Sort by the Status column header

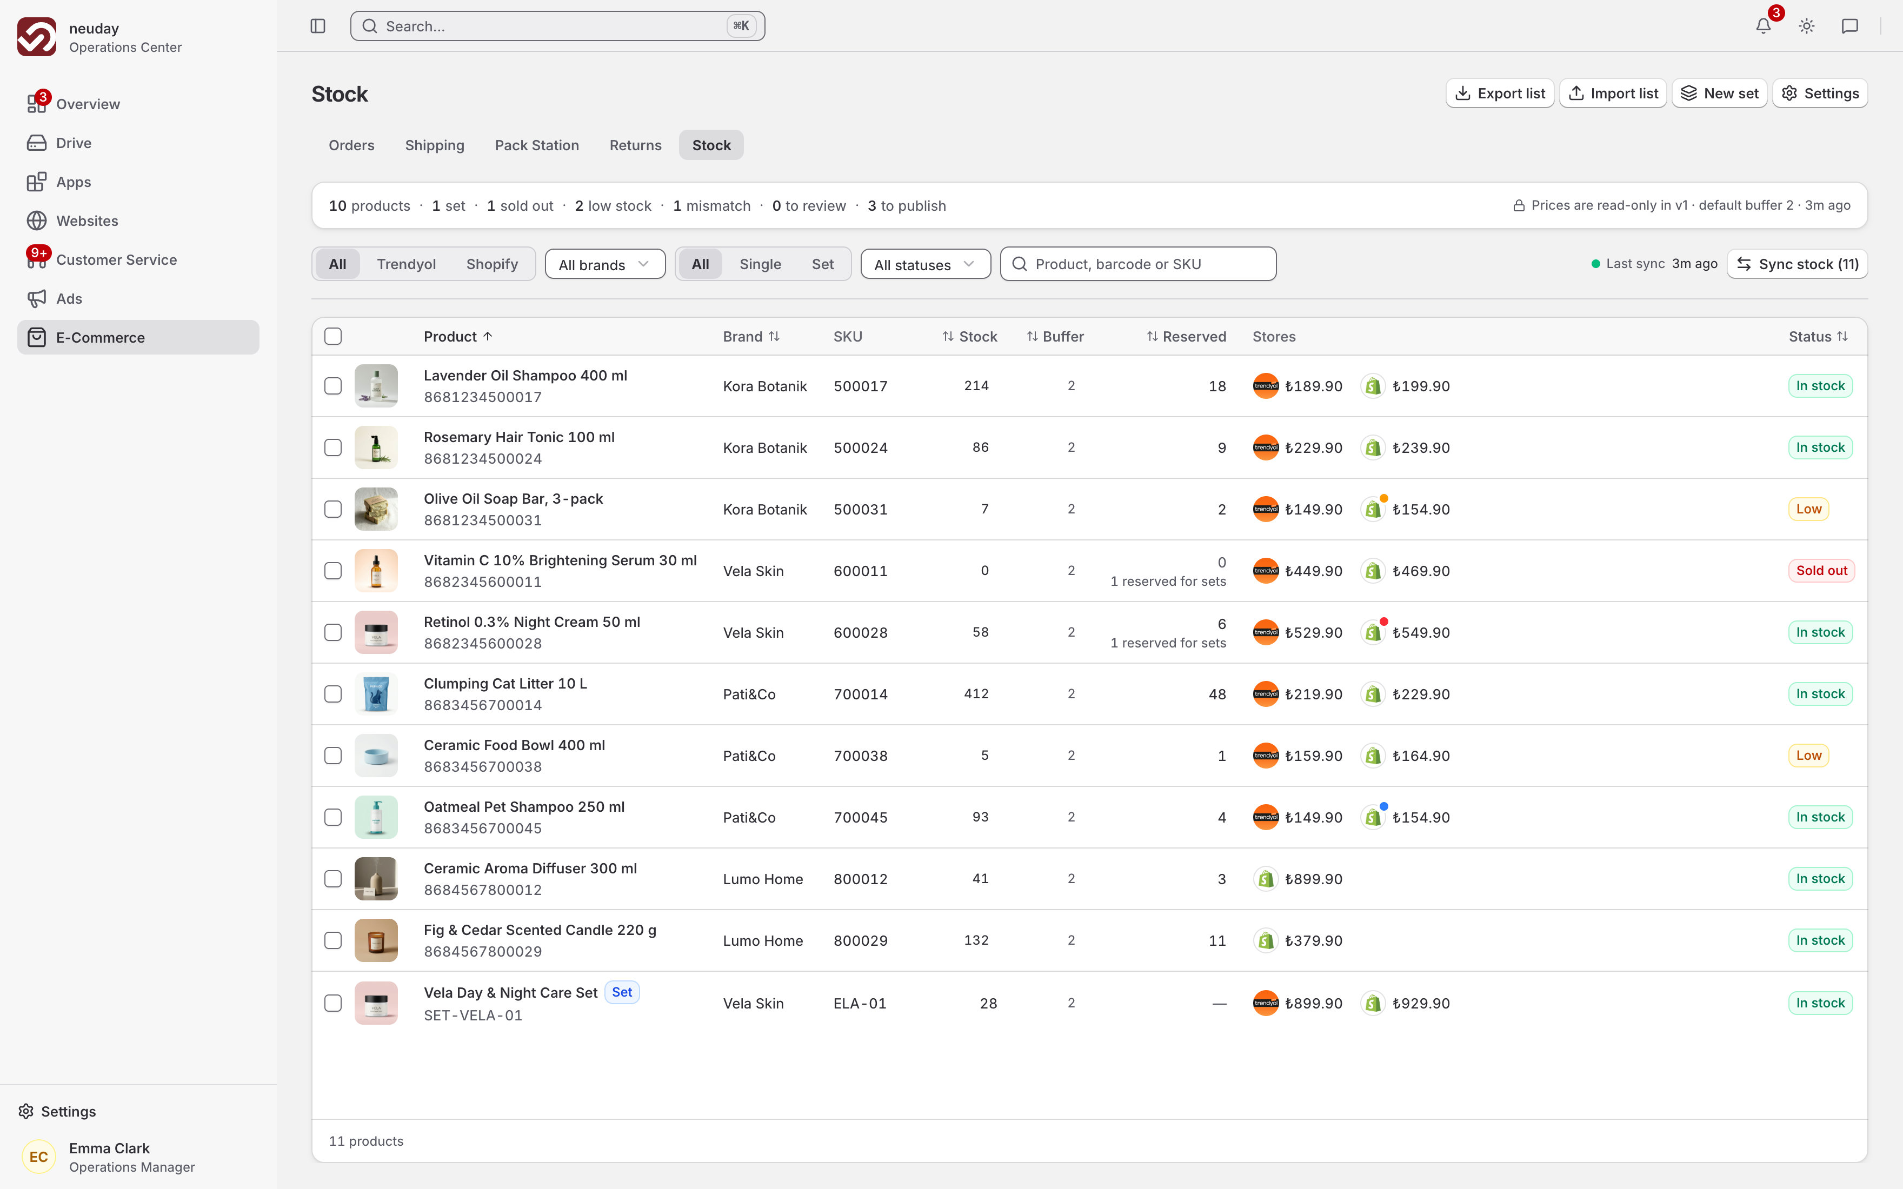[1818, 337]
